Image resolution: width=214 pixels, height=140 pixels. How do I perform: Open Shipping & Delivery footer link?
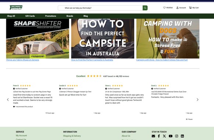pyautogui.click(x=72, y=136)
